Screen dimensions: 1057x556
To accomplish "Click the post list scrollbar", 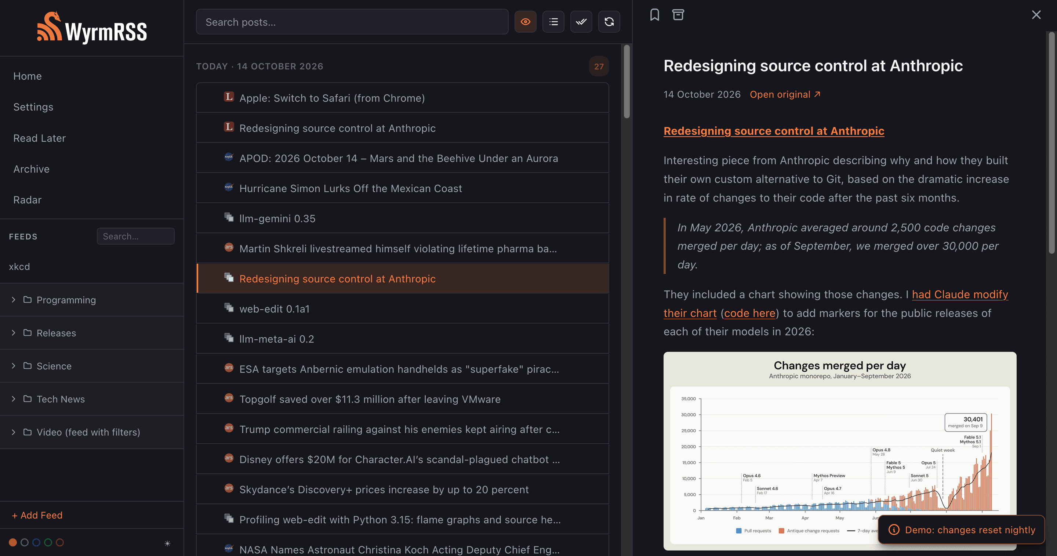I will [626, 82].
